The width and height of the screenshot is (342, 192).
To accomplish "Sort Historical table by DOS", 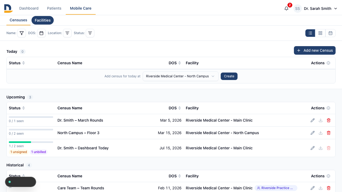I will point(175,176).
